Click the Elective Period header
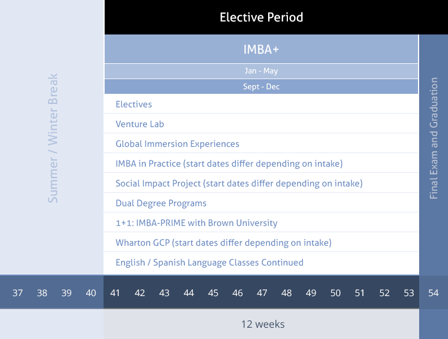Viewport: 448px width, 339px height. point(261,17)
